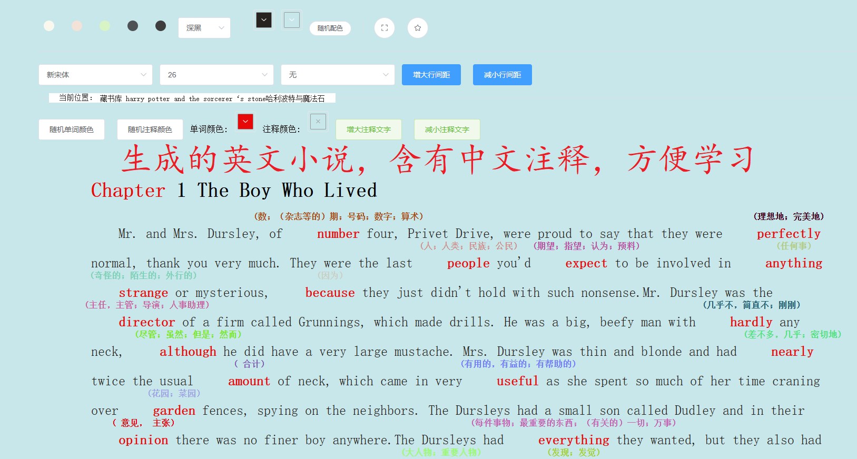
Task: Click the red word 'everything'
Action: (x=574, y=440)
